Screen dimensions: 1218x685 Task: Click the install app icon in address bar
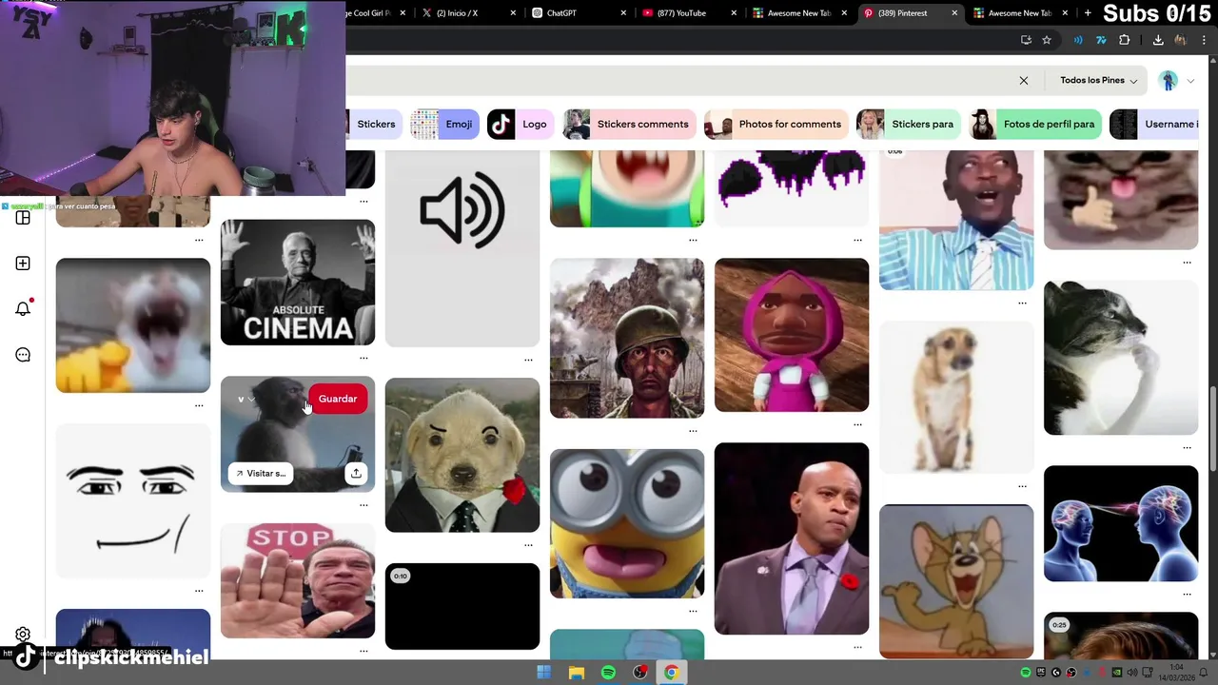click(x=1026, y=40)
